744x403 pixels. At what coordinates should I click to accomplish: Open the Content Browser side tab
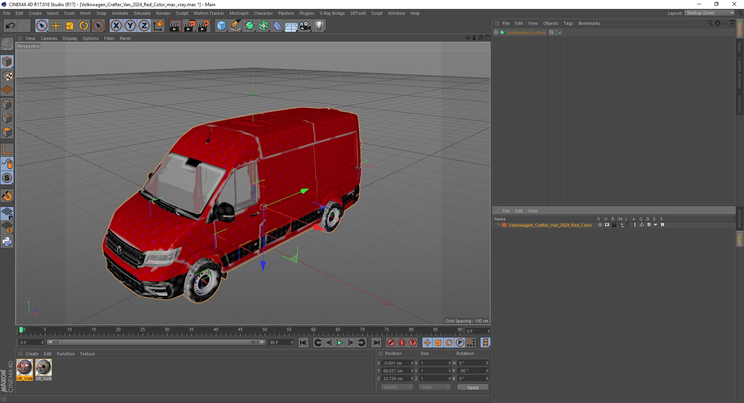[x=739, y=73]
